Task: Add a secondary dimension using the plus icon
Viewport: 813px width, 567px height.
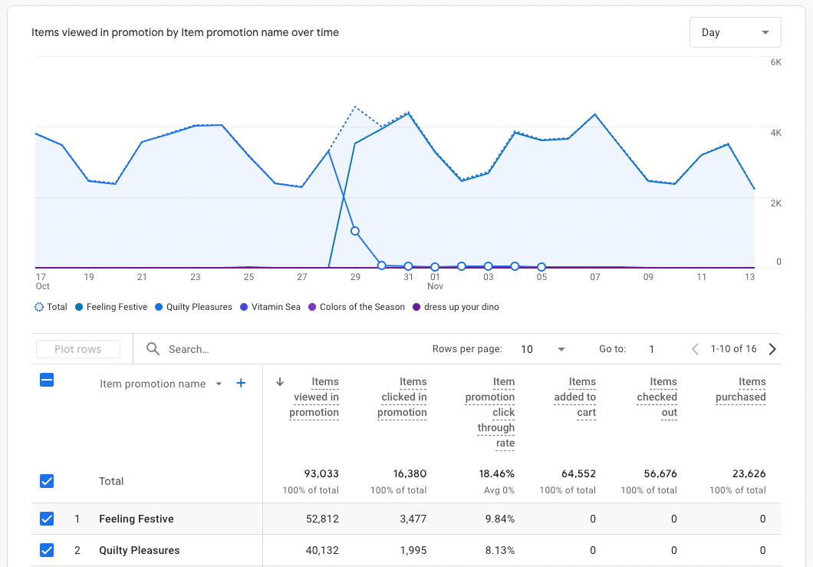Action: 241,383
